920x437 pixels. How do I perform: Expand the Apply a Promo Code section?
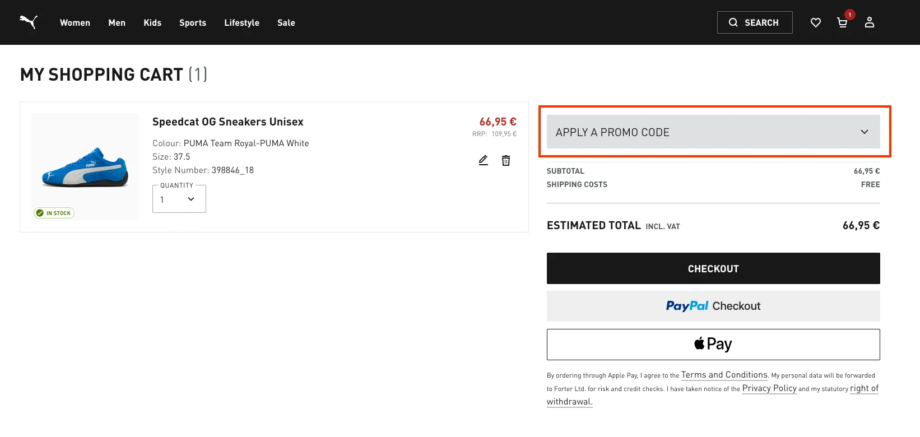coord(713,132)
